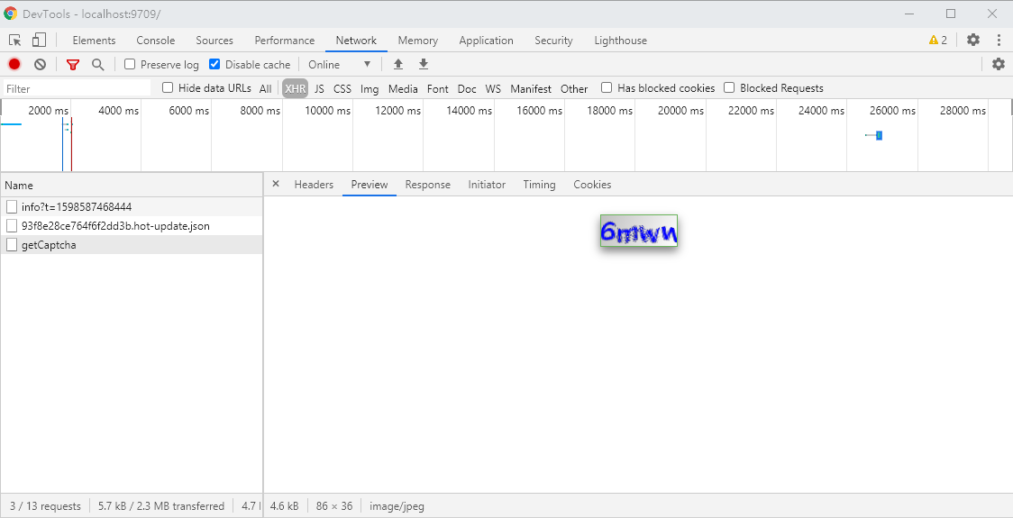1013x518 pixels.
Task: Activate the inspect element picker icon
Action: [14, 40]
